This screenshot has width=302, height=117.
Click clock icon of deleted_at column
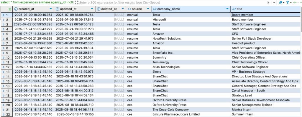[x=99, y=9]
